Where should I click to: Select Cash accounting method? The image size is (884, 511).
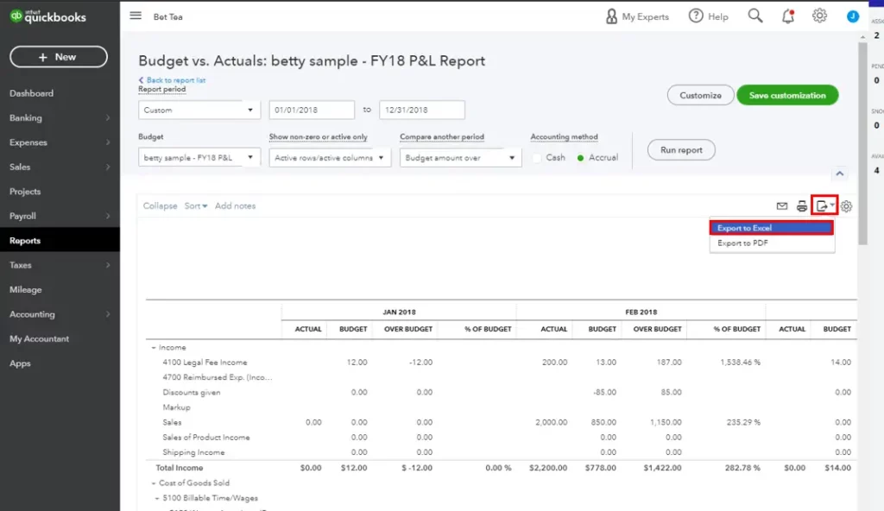[x=537, y=158]
